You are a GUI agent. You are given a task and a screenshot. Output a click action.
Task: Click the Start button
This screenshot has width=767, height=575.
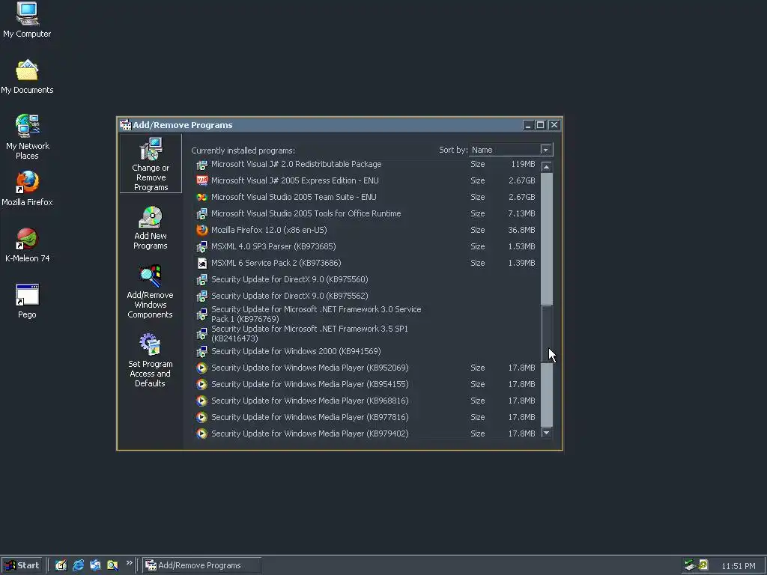click(x=22, y=565)
